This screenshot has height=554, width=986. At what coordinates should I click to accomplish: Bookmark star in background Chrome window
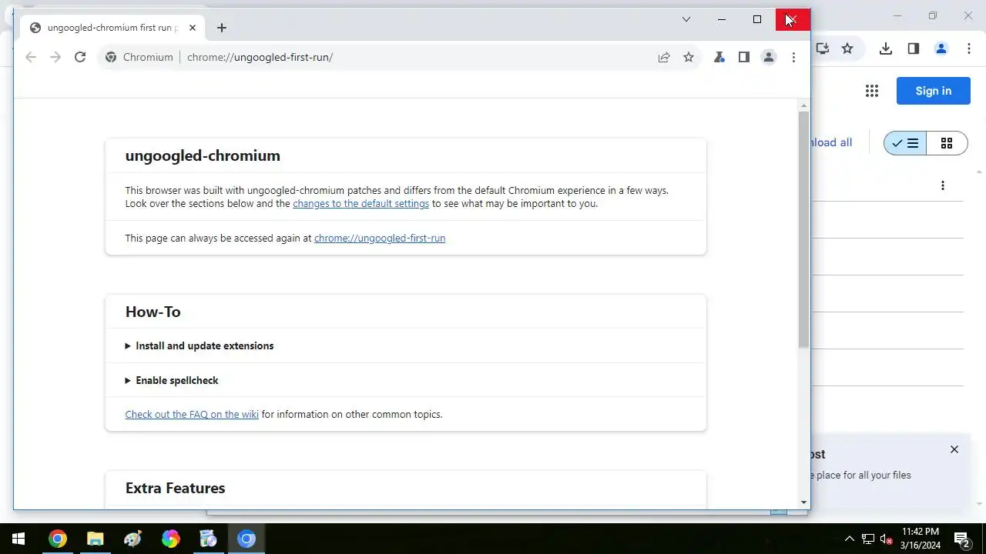(x=847, y=48)
